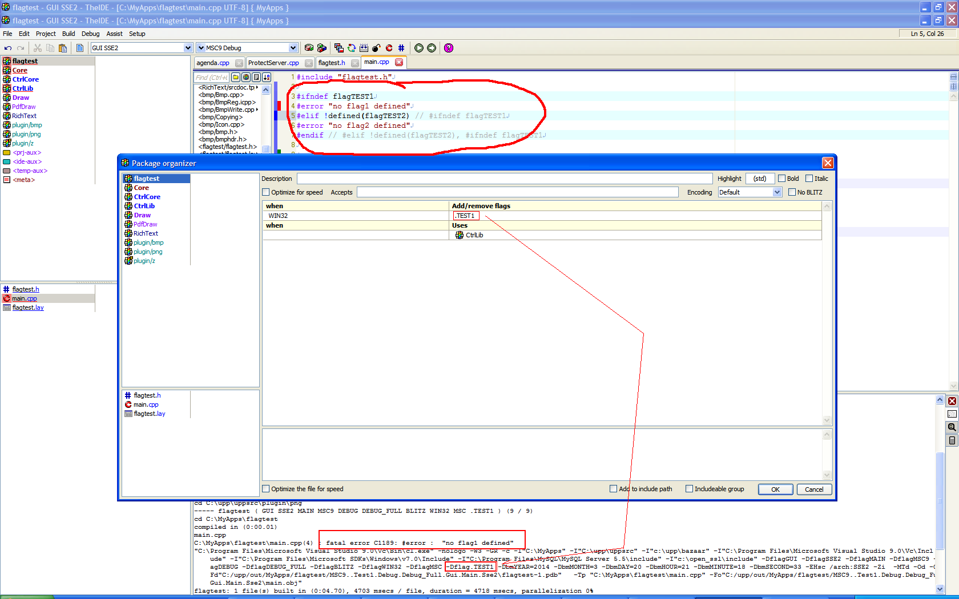Screen dimensions: 959x599
Task: Click the package organizer icon in toolbar
Action: pyautogui.click(x=309, y=48)
